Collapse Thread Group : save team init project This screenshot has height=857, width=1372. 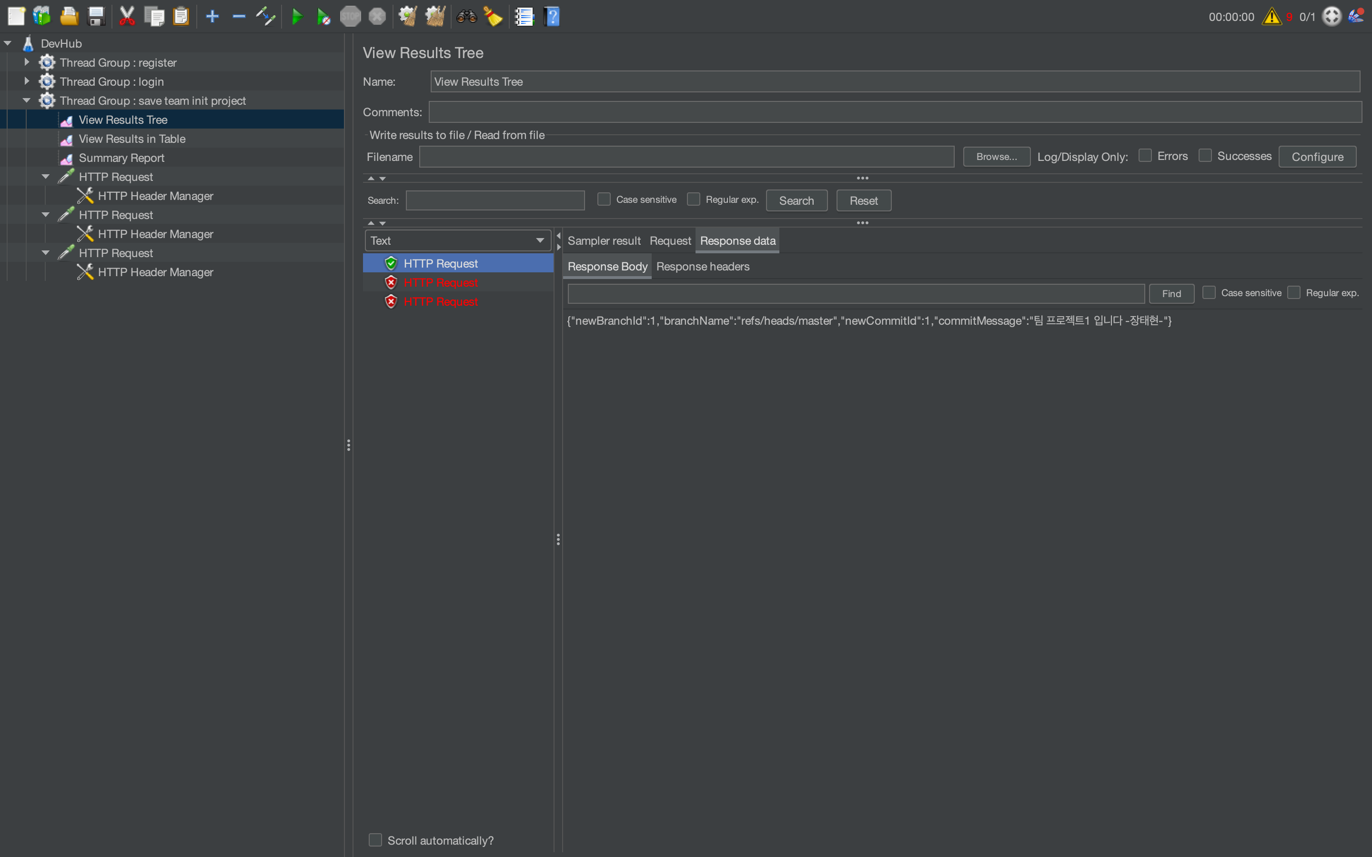[26, 100]
